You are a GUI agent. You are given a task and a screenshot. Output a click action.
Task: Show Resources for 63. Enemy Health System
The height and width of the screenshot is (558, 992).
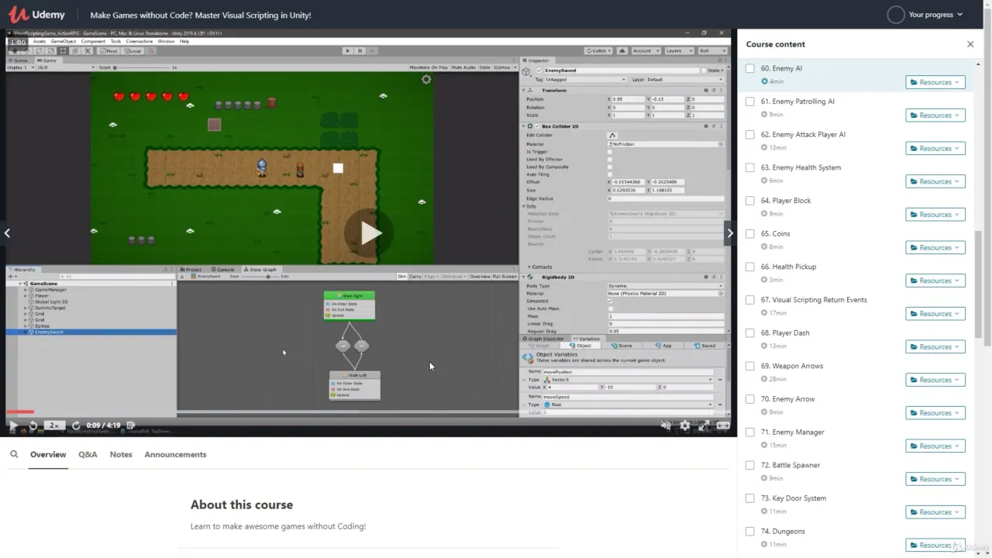click(935, 181)
